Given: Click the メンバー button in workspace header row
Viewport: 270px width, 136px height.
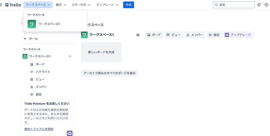Looking at the screenshot, I should click(x=195, y=35).
